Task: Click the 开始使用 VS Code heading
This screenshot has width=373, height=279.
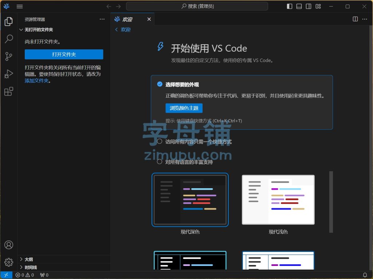Action: (209, 48)
